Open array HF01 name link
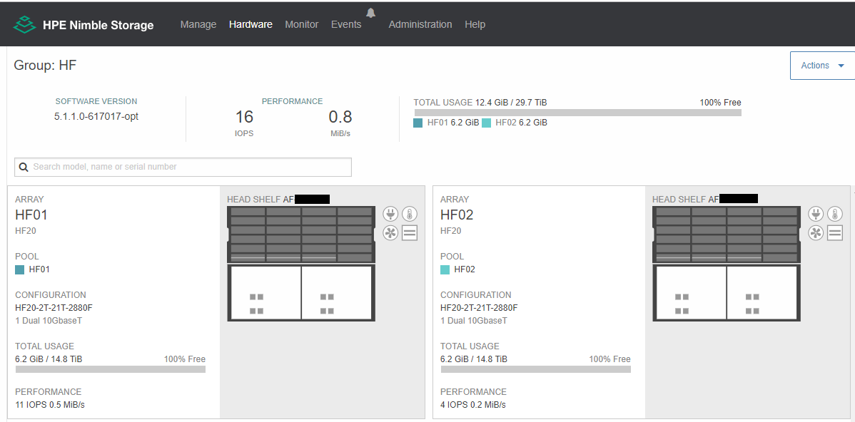This screenshot has width=855, height=422. pos(31,215)
